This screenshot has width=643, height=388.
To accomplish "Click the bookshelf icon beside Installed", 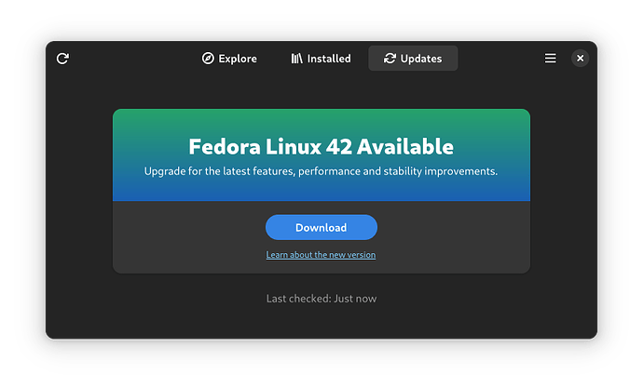I will [x=297, y=59].
